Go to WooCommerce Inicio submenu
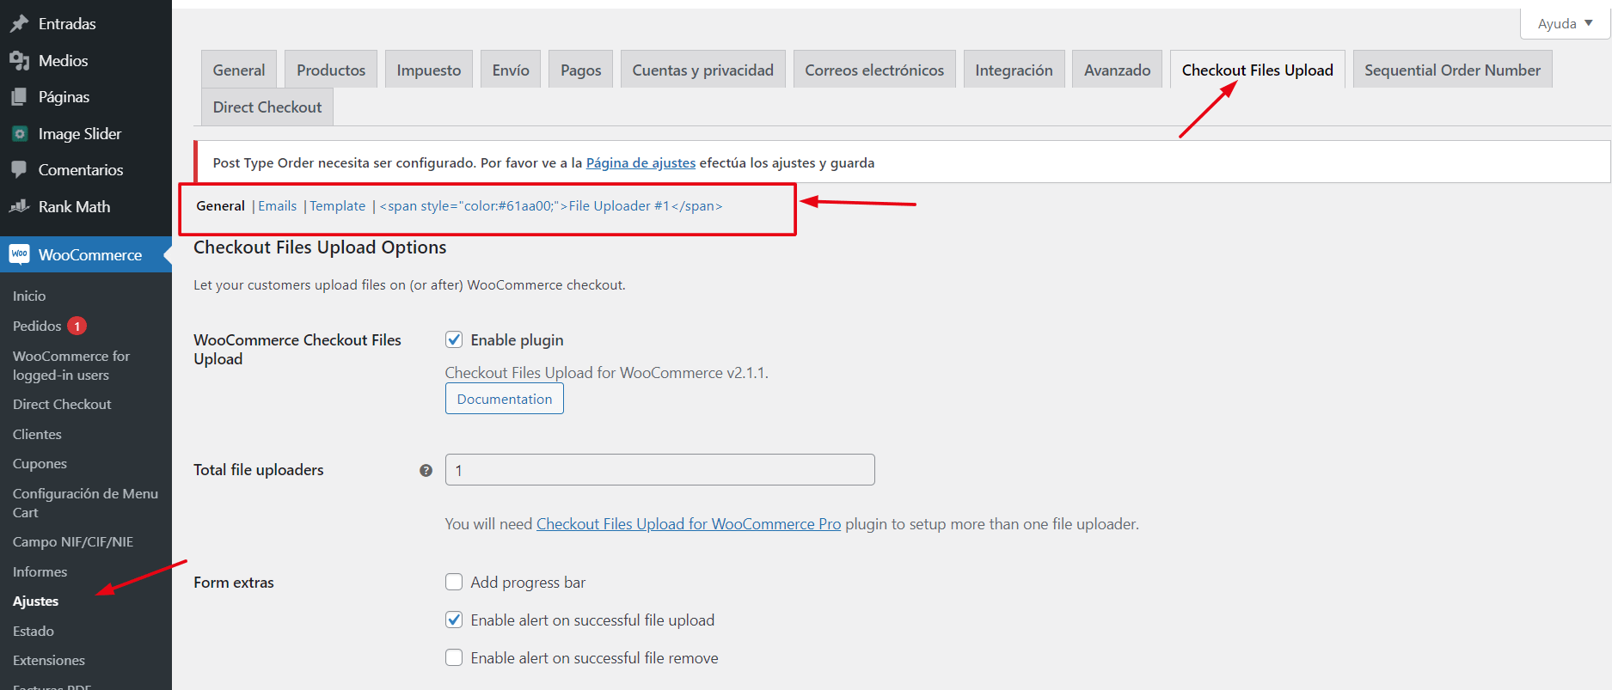This screenshot has width=1612, height=690. point(29,296)
